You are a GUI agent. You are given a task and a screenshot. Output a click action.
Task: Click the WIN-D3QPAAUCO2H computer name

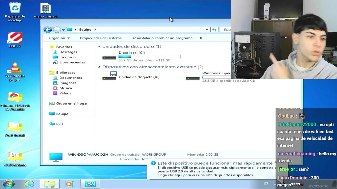88,155
